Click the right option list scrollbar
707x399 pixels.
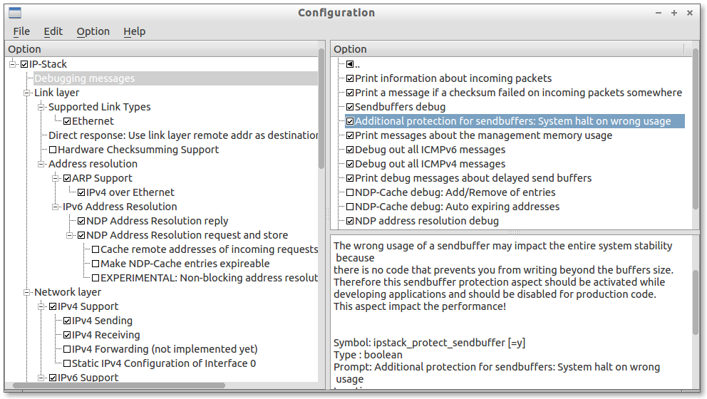click(696, 128)
